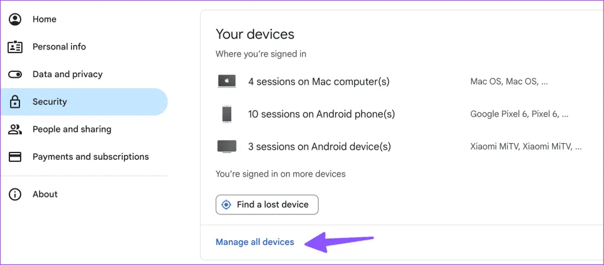Image resolution: width=604 pixels, height=265 pixels.
Task: Open Payments and subscriptions
Action: (90, 157)
